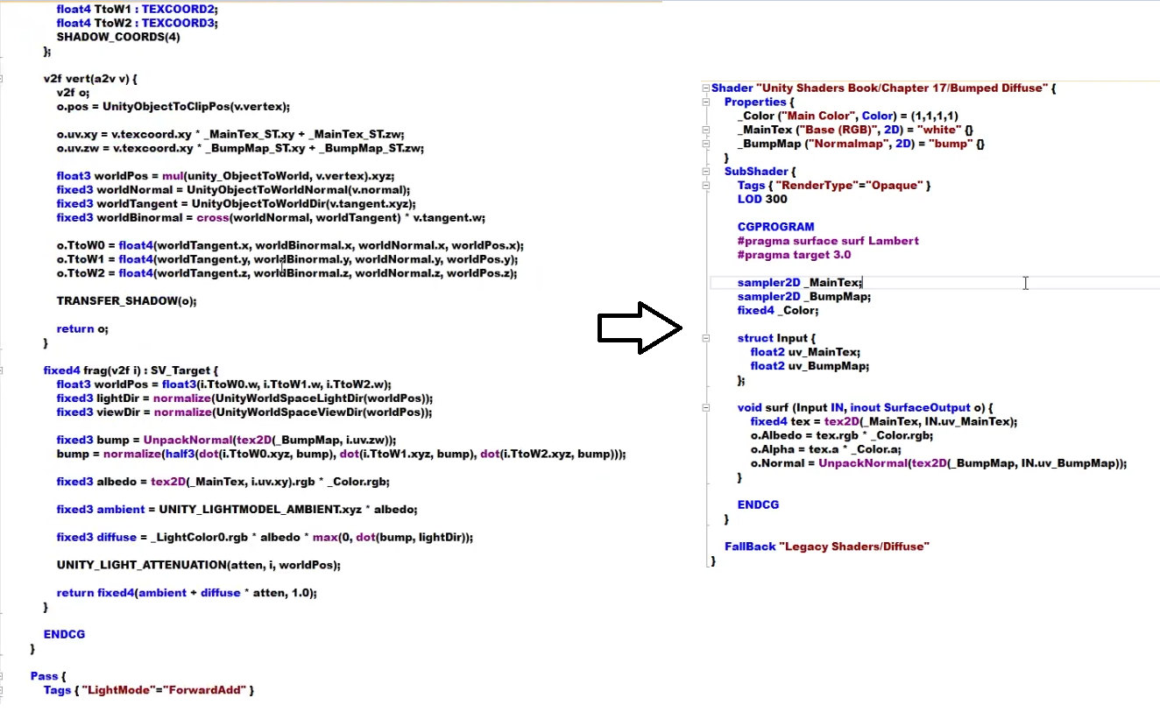Click the "fixed4 tex = tex2D" line

point(884,421)
